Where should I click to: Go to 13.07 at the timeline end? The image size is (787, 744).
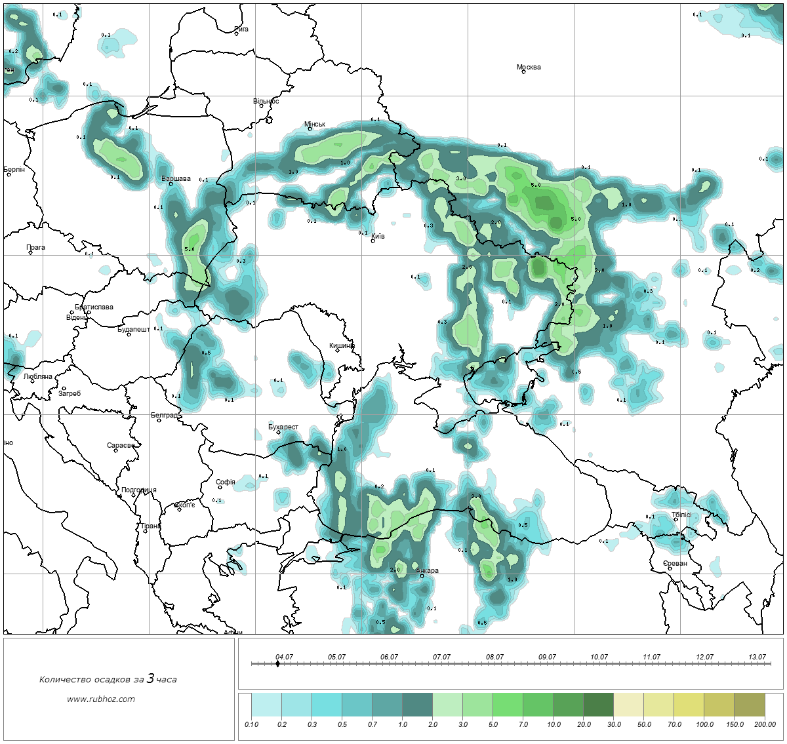(757, 657)
